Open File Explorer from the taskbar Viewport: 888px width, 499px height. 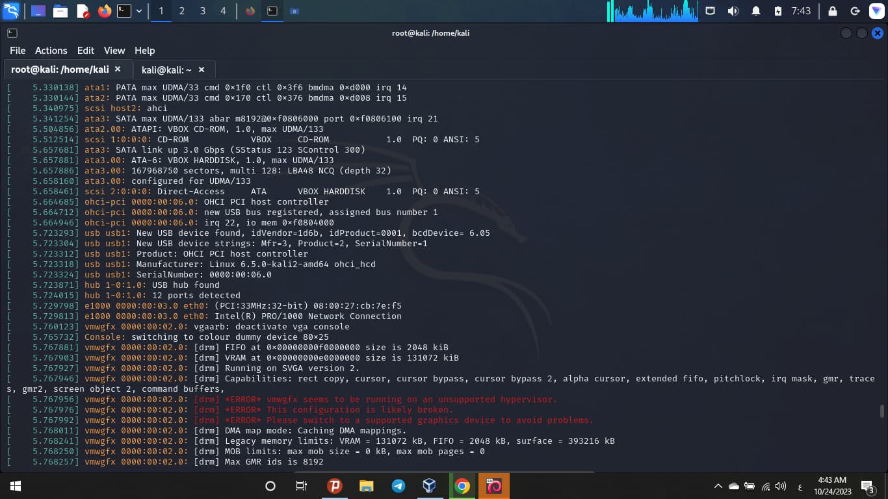(x=367, y=486)
